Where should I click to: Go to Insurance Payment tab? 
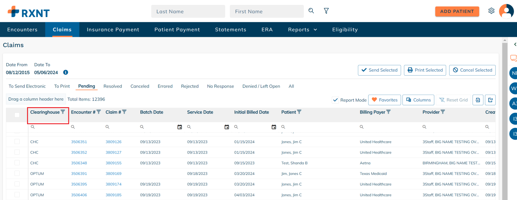point(113,30)
